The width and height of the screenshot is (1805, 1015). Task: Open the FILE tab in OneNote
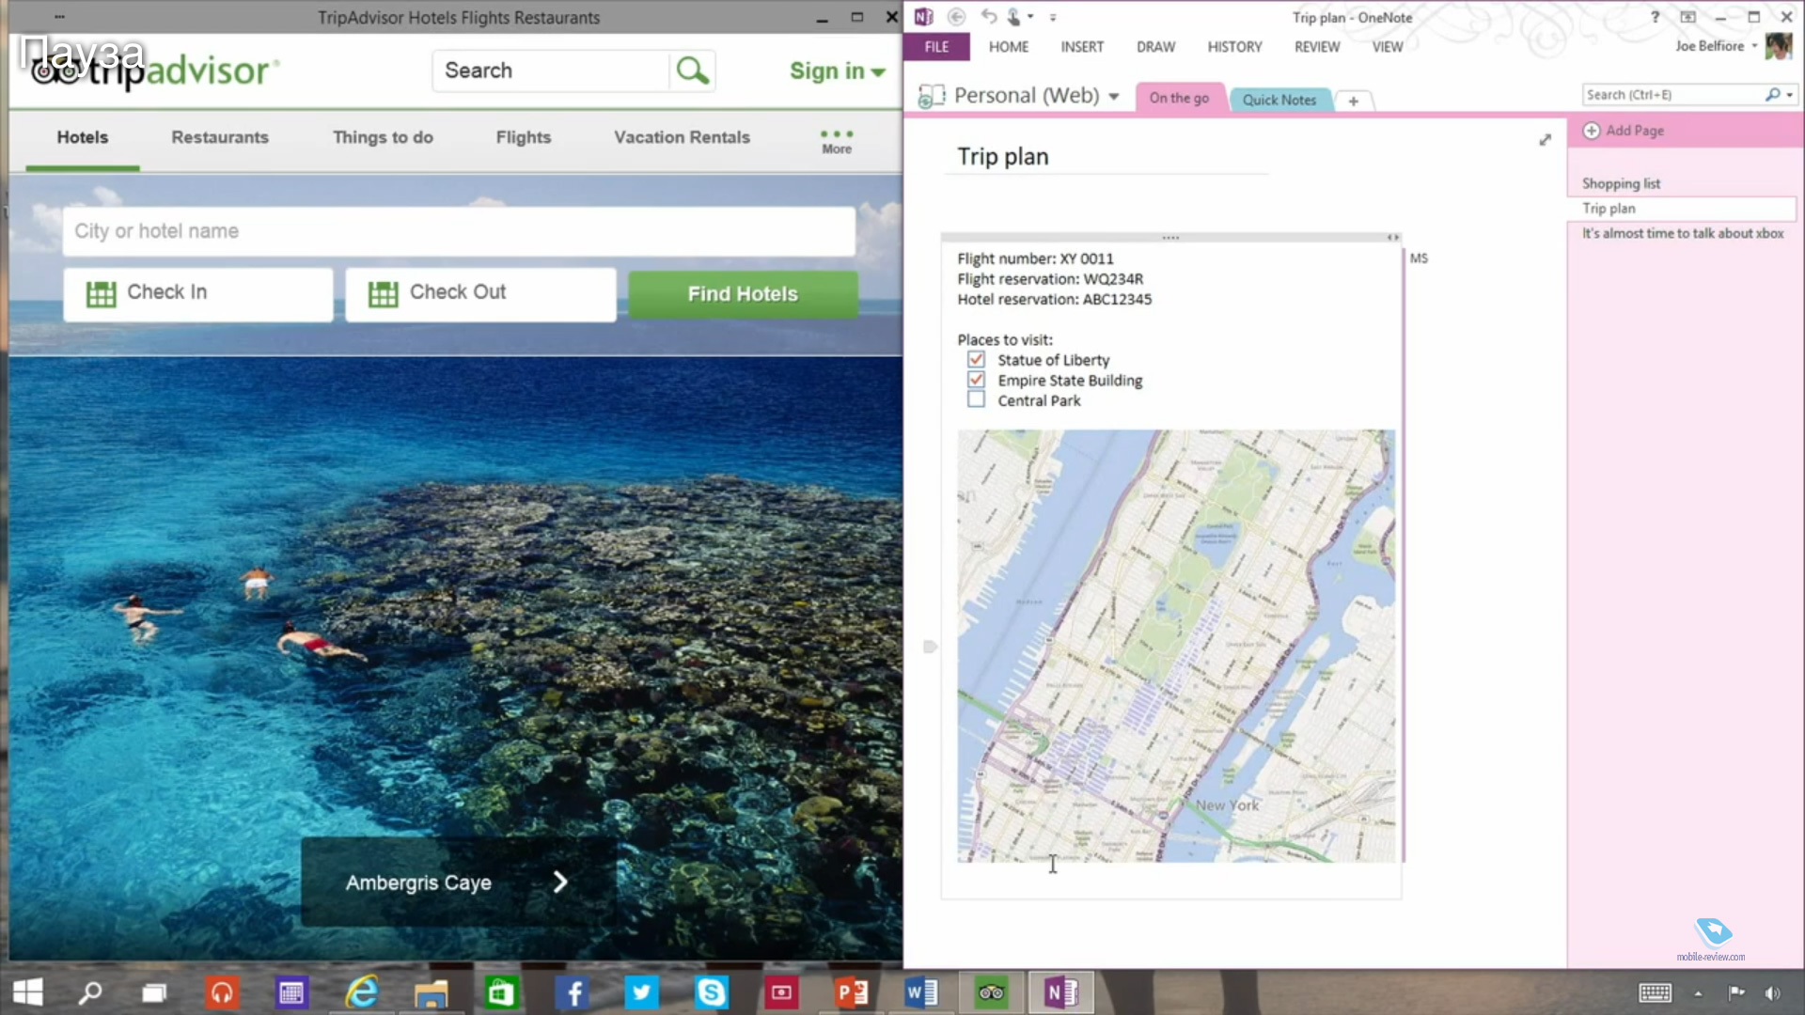pos(936,47)
